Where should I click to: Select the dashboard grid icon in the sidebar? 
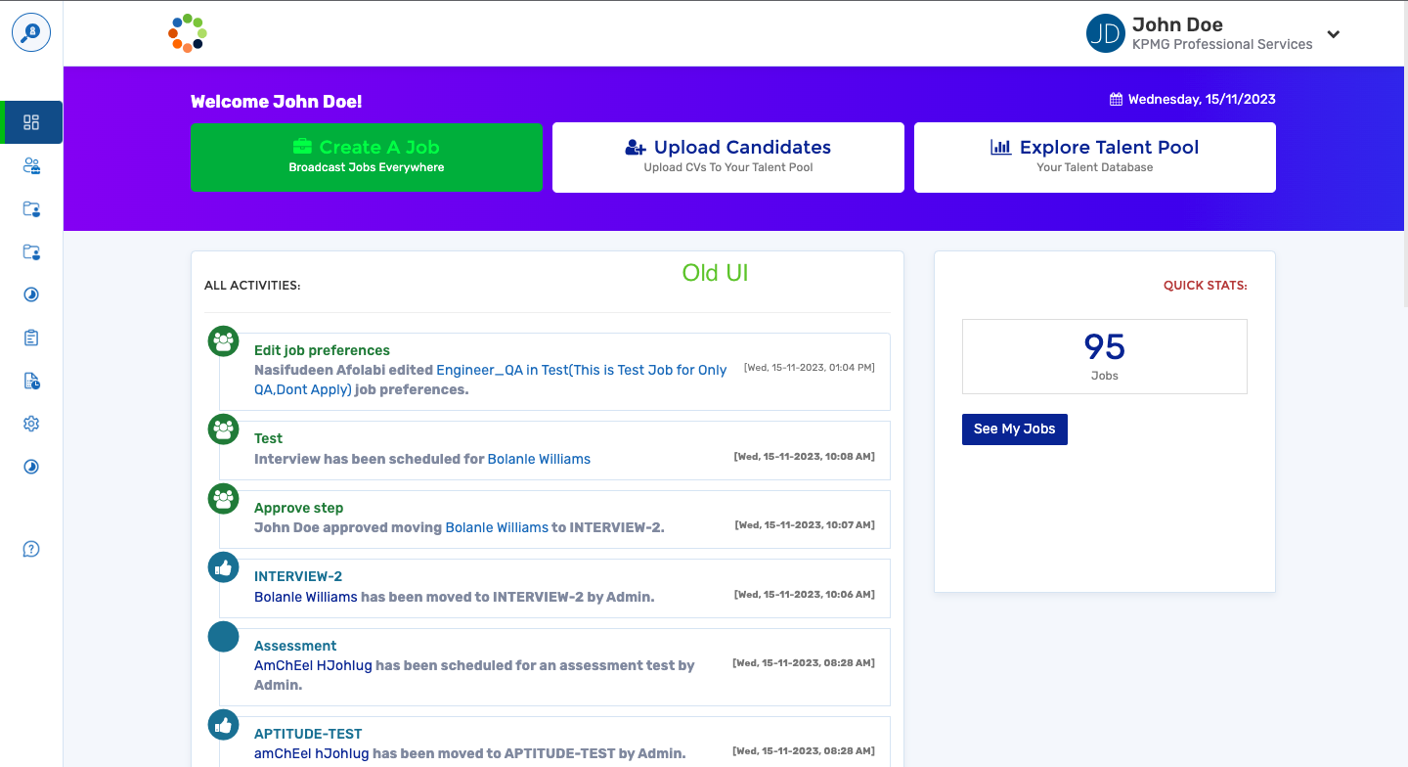click(30, 122)
